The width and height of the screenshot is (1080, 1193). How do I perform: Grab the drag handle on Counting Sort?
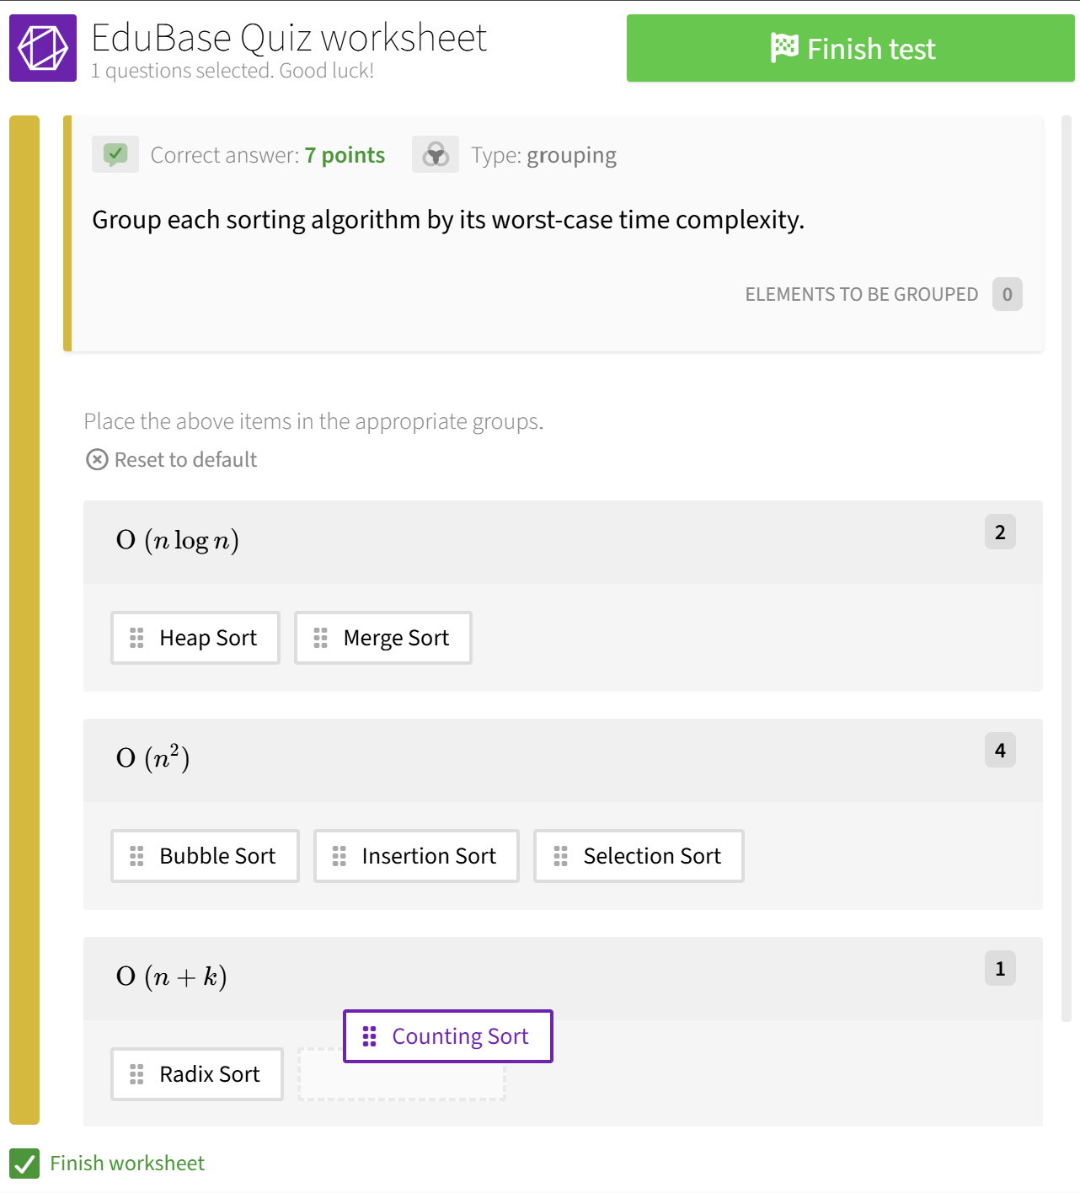coord(370,1036)
